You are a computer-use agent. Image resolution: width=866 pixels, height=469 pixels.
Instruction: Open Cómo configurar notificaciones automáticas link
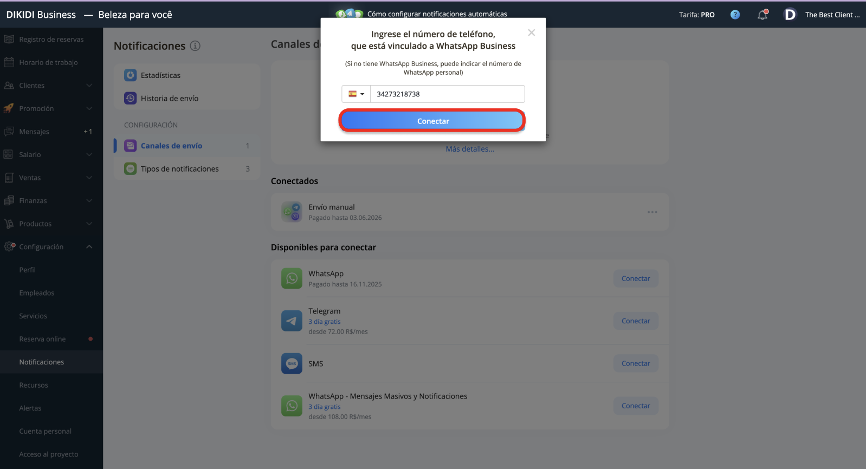tap(437, 14)
